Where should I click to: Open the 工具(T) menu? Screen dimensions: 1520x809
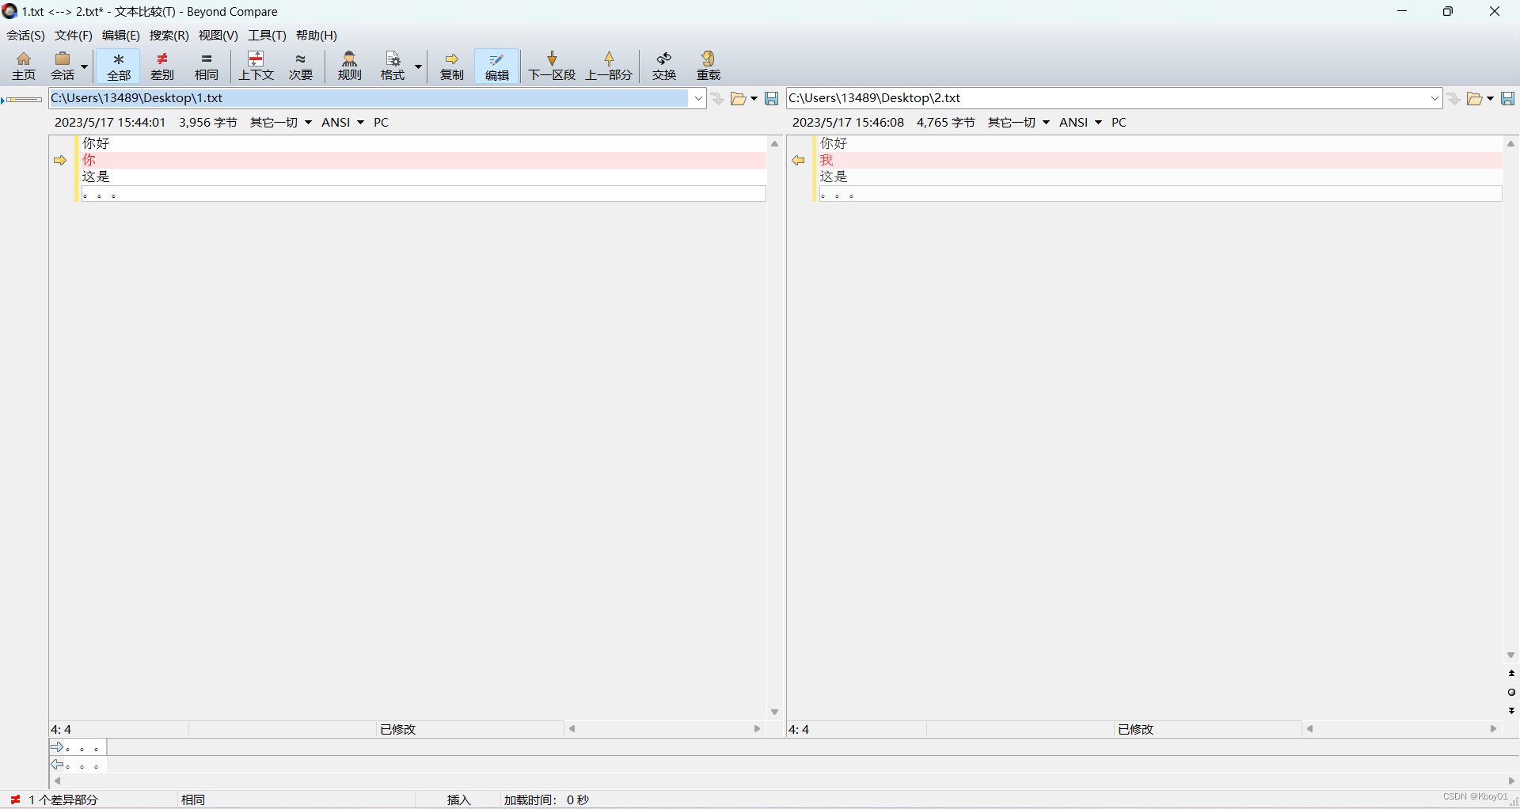267,36
